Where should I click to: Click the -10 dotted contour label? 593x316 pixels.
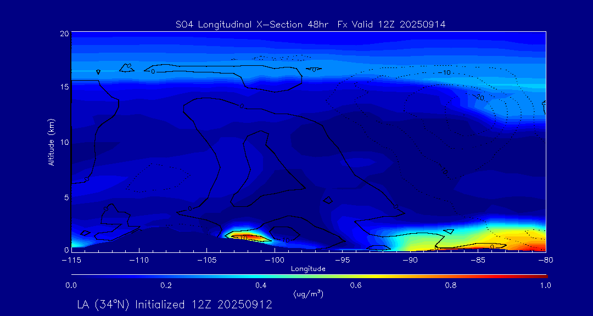tap(444, 72)
